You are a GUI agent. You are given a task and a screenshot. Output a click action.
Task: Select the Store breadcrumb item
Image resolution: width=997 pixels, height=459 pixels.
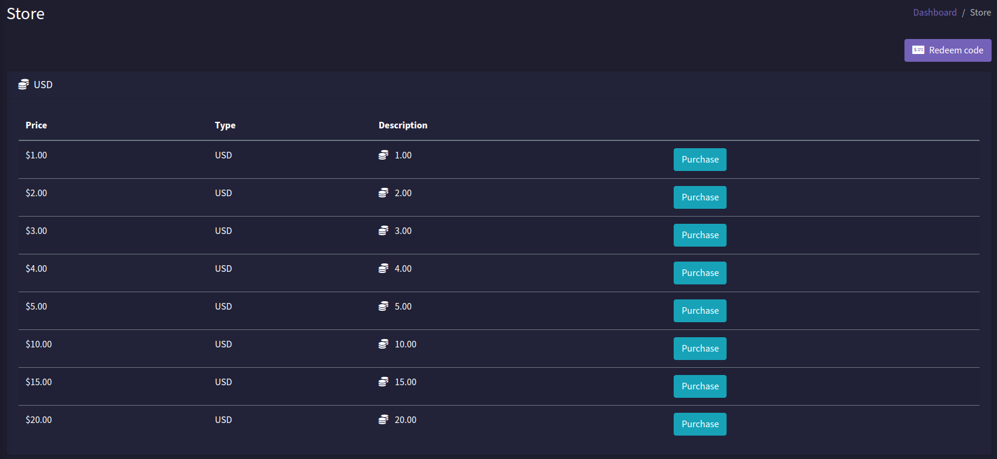click(x=980, y=13)
